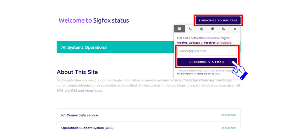Viewport: 298px width, 136px height.
Task: Click the Welcome to Sigfox status logo
Action: (x=94, y=20)
